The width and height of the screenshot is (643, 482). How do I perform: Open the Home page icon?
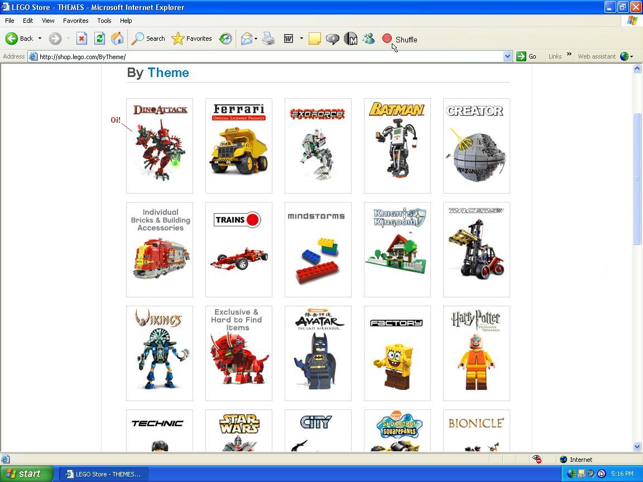(x=117, y=38)
